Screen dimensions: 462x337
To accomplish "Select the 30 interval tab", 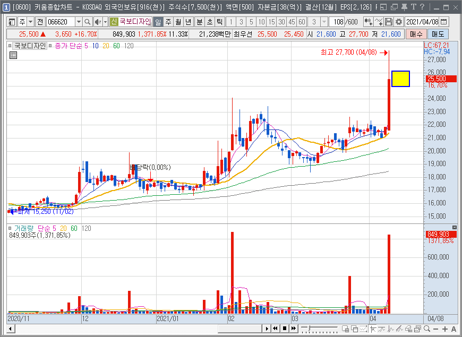I will coord(281,22).
